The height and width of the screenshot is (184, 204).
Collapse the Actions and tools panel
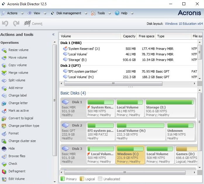[53, 34]
